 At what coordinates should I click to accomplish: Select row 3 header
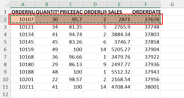coord(5,27)
